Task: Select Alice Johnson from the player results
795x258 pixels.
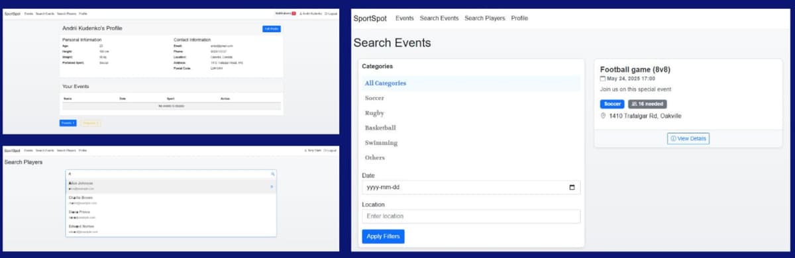Action: tap(171, 185)
